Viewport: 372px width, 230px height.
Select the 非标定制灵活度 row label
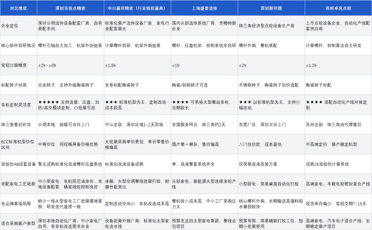point(18,104)
